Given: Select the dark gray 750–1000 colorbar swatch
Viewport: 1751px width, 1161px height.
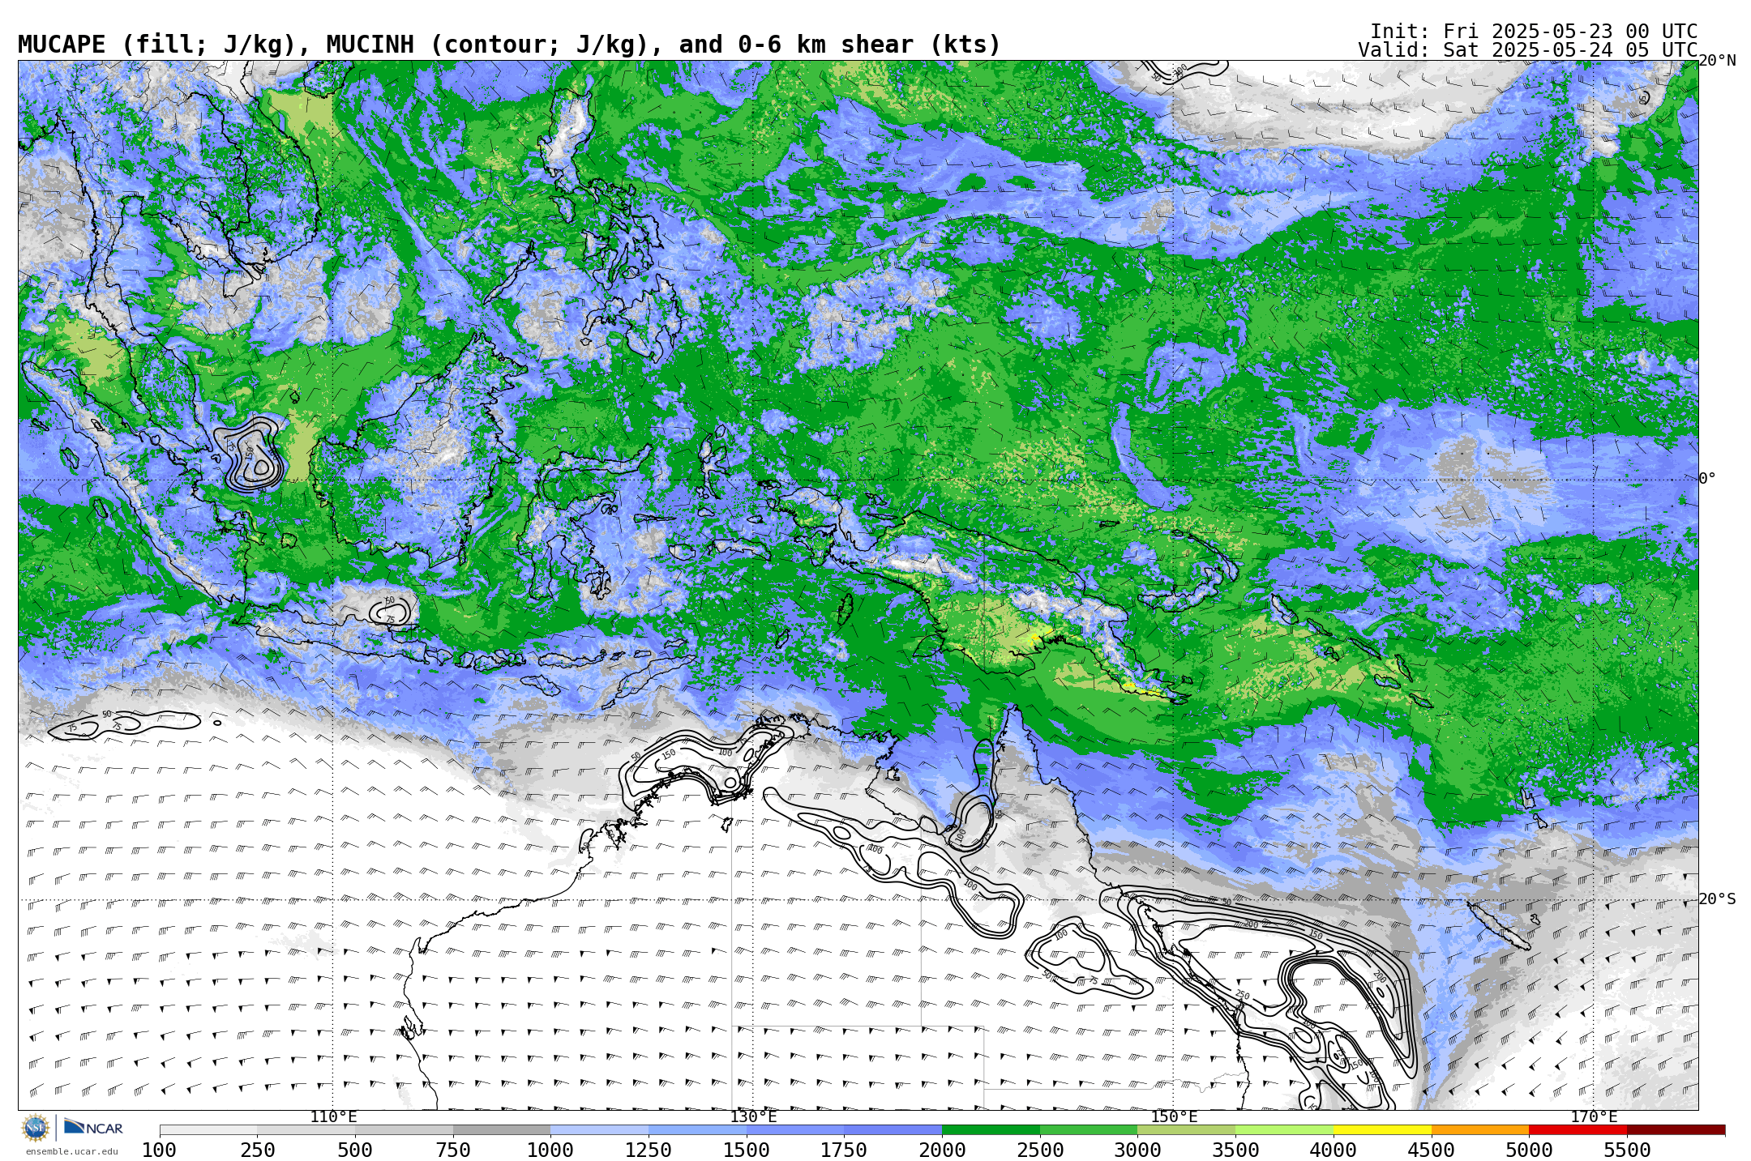Looking at the screenshot, I should click(x=502, y=1129).
